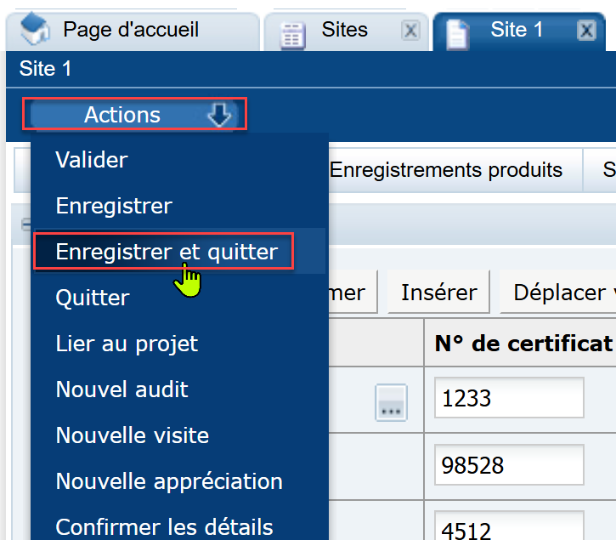Switch to the Sites tab
Screen dimensions: 616x540
(344, 31)
